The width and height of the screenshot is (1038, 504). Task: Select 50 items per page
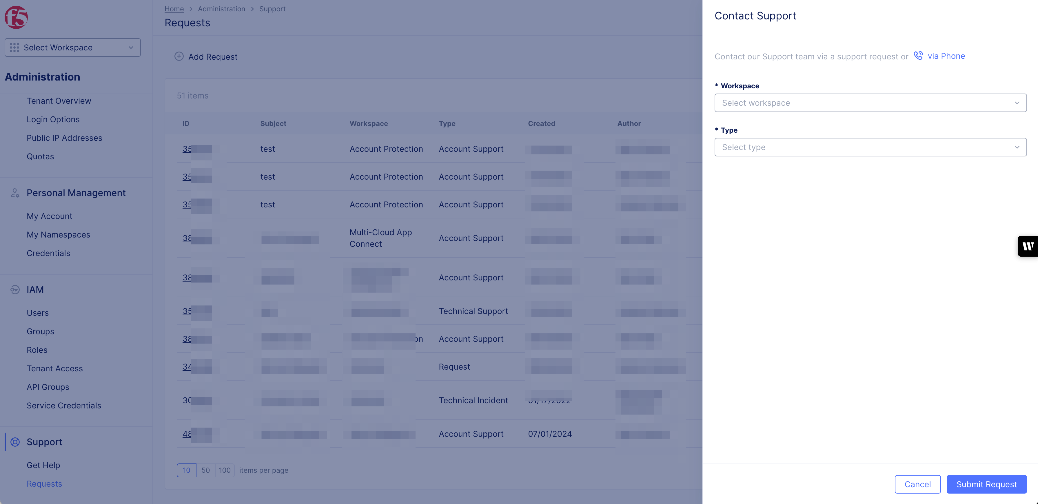click(x=205, y=470)
